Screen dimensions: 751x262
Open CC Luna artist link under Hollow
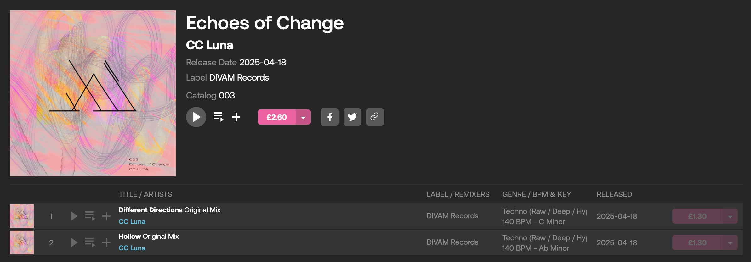[x=132, y=248]
